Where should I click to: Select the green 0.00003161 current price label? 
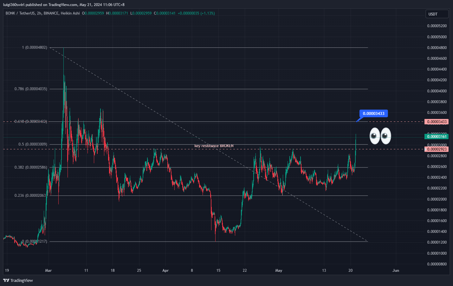tap(437, 137)
